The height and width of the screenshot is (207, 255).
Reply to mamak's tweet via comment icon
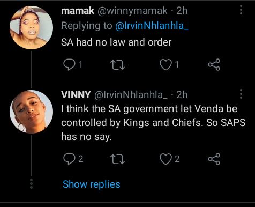69,64
